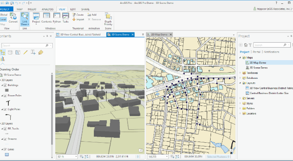Image resolution: width=293 pixels, height=161 pixels.
Task: Turn off the Streams layer checkbox
Action: point(5,139)
